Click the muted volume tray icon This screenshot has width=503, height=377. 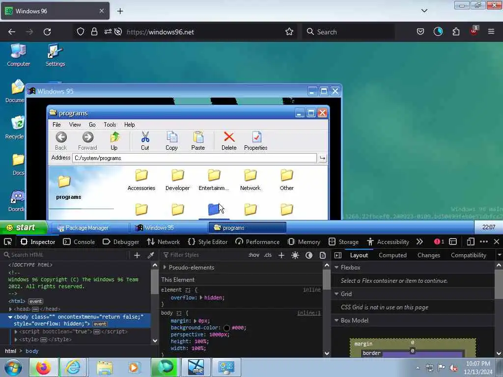(453, 368)
